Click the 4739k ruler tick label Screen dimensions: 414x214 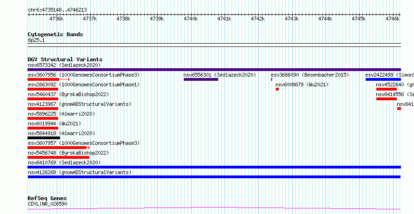click(157, 19)
